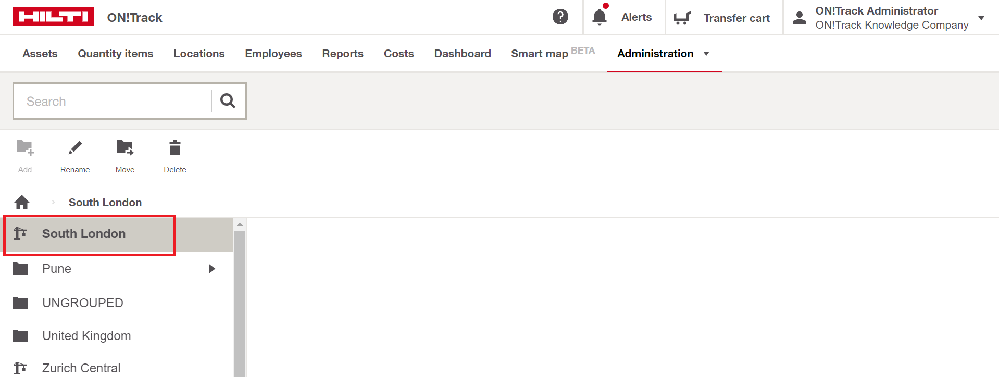Open the Quantity items tab
999x377 pixels.
click(x=116, y=54)
